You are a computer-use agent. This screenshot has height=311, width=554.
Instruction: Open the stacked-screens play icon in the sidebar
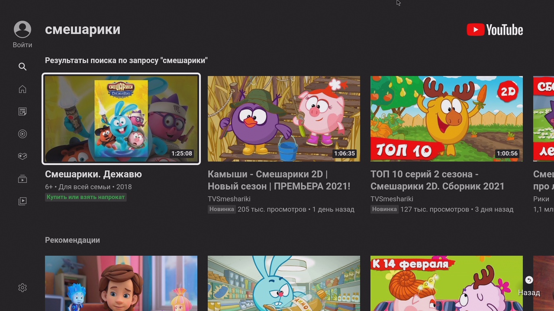point(23,179)
